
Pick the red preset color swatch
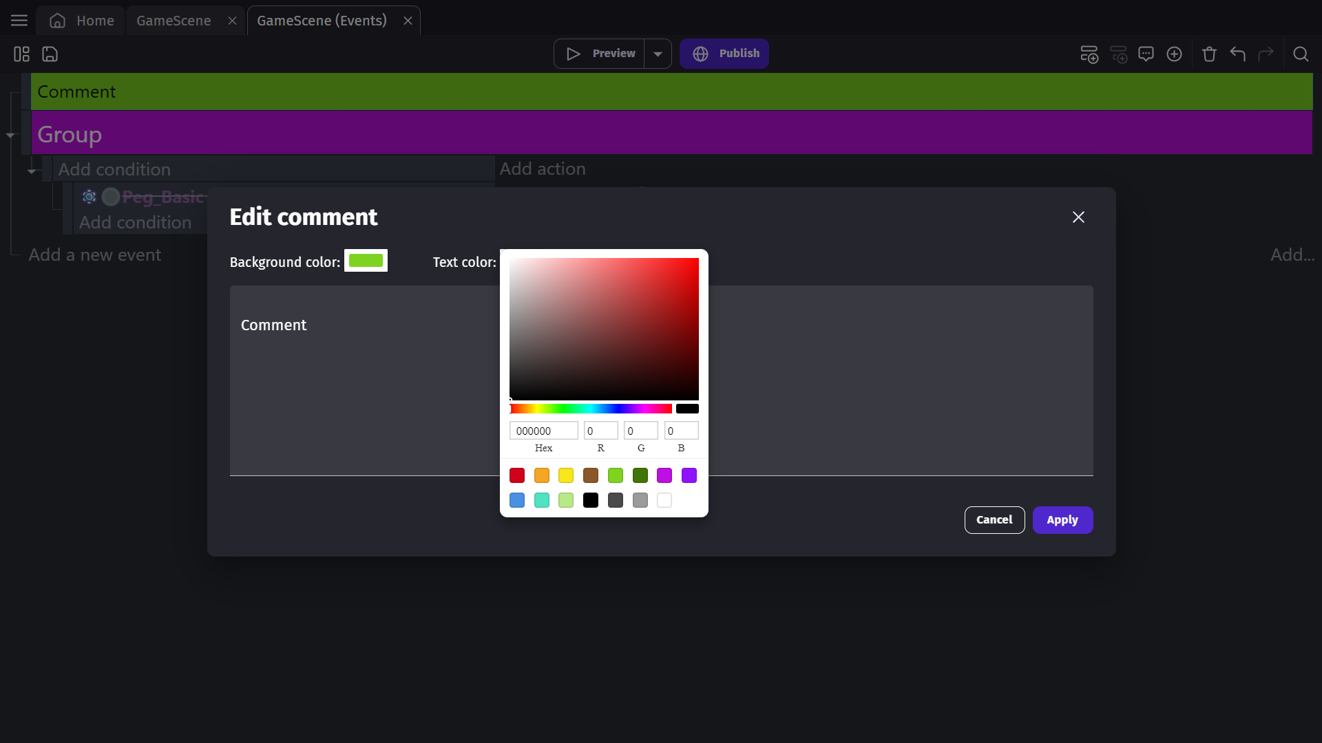coord(516,475)
